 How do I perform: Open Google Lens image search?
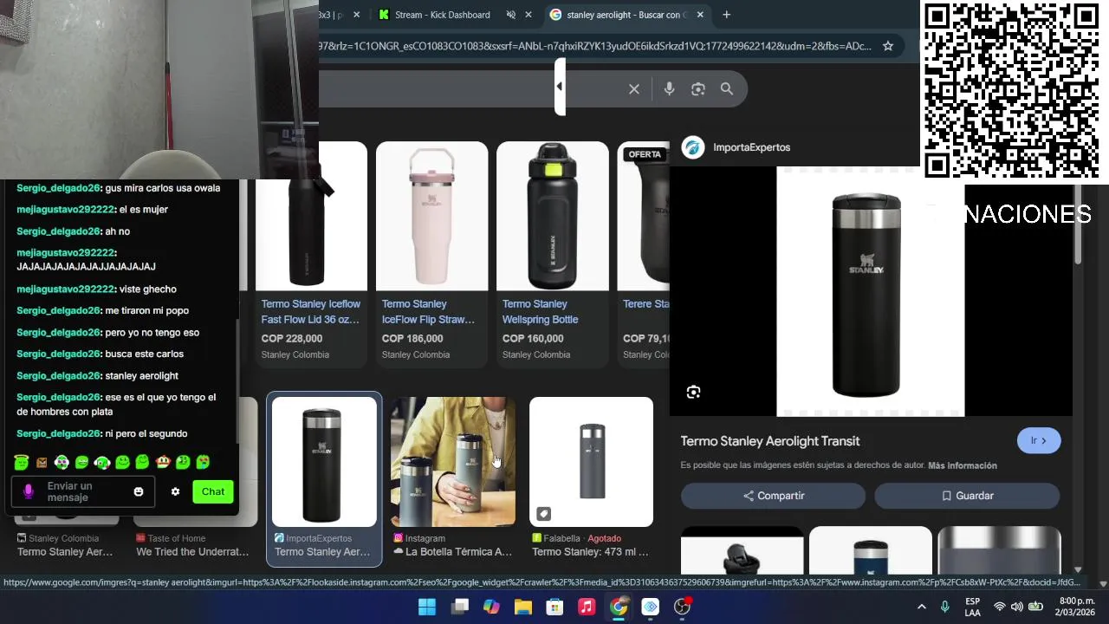pyautogui.click(x=698, y=89)
